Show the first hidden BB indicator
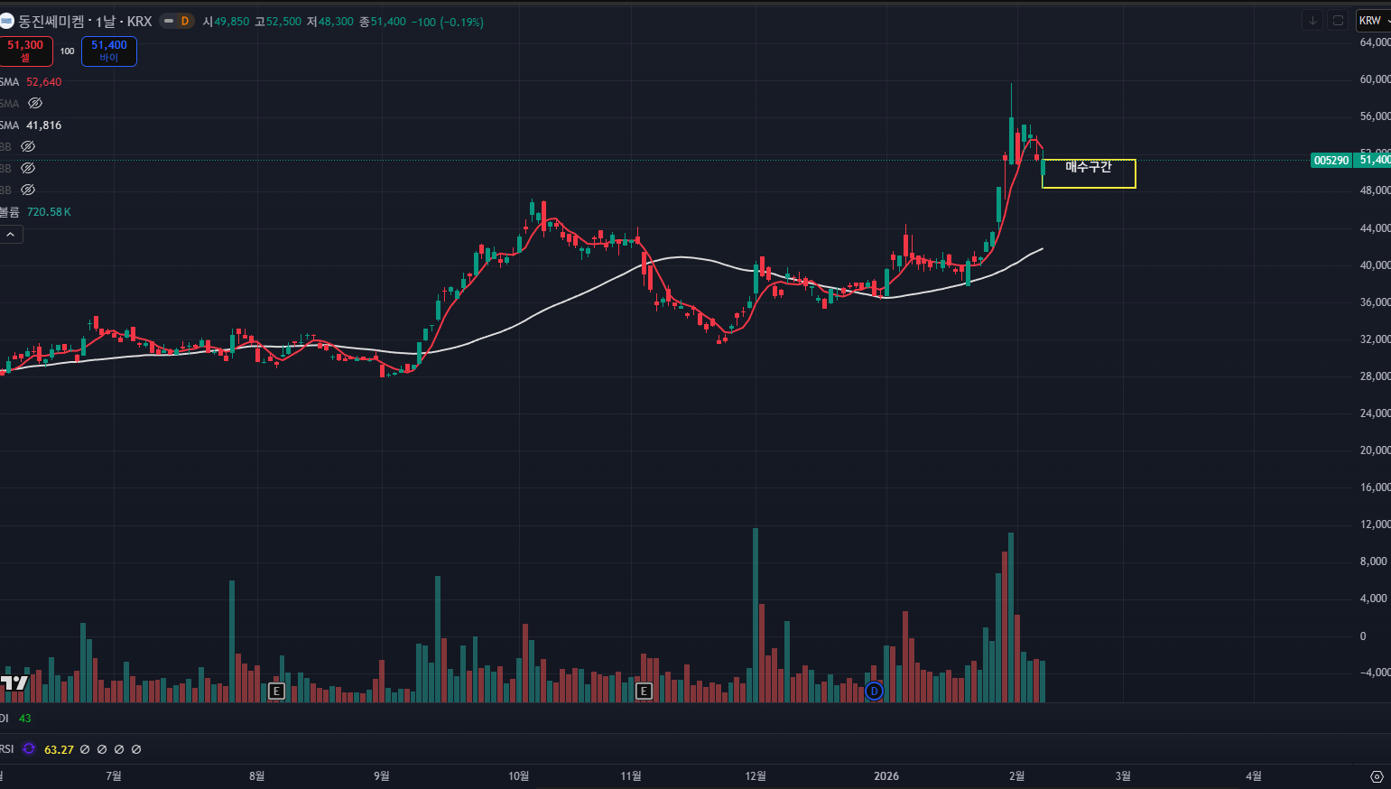 pyautogui.click(x=28, y=146)
